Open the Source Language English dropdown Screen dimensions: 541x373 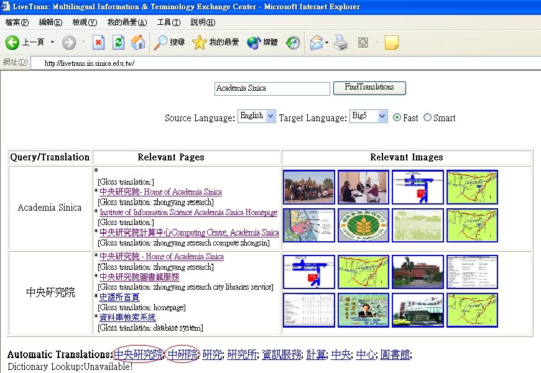click(x=256, y=116)
